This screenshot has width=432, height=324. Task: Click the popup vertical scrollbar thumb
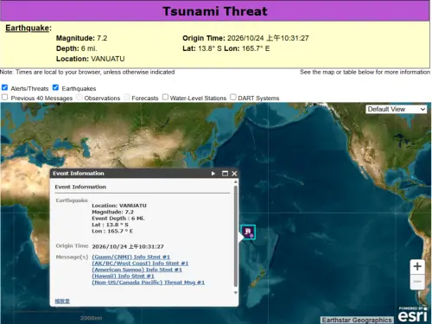click(236, 236)
